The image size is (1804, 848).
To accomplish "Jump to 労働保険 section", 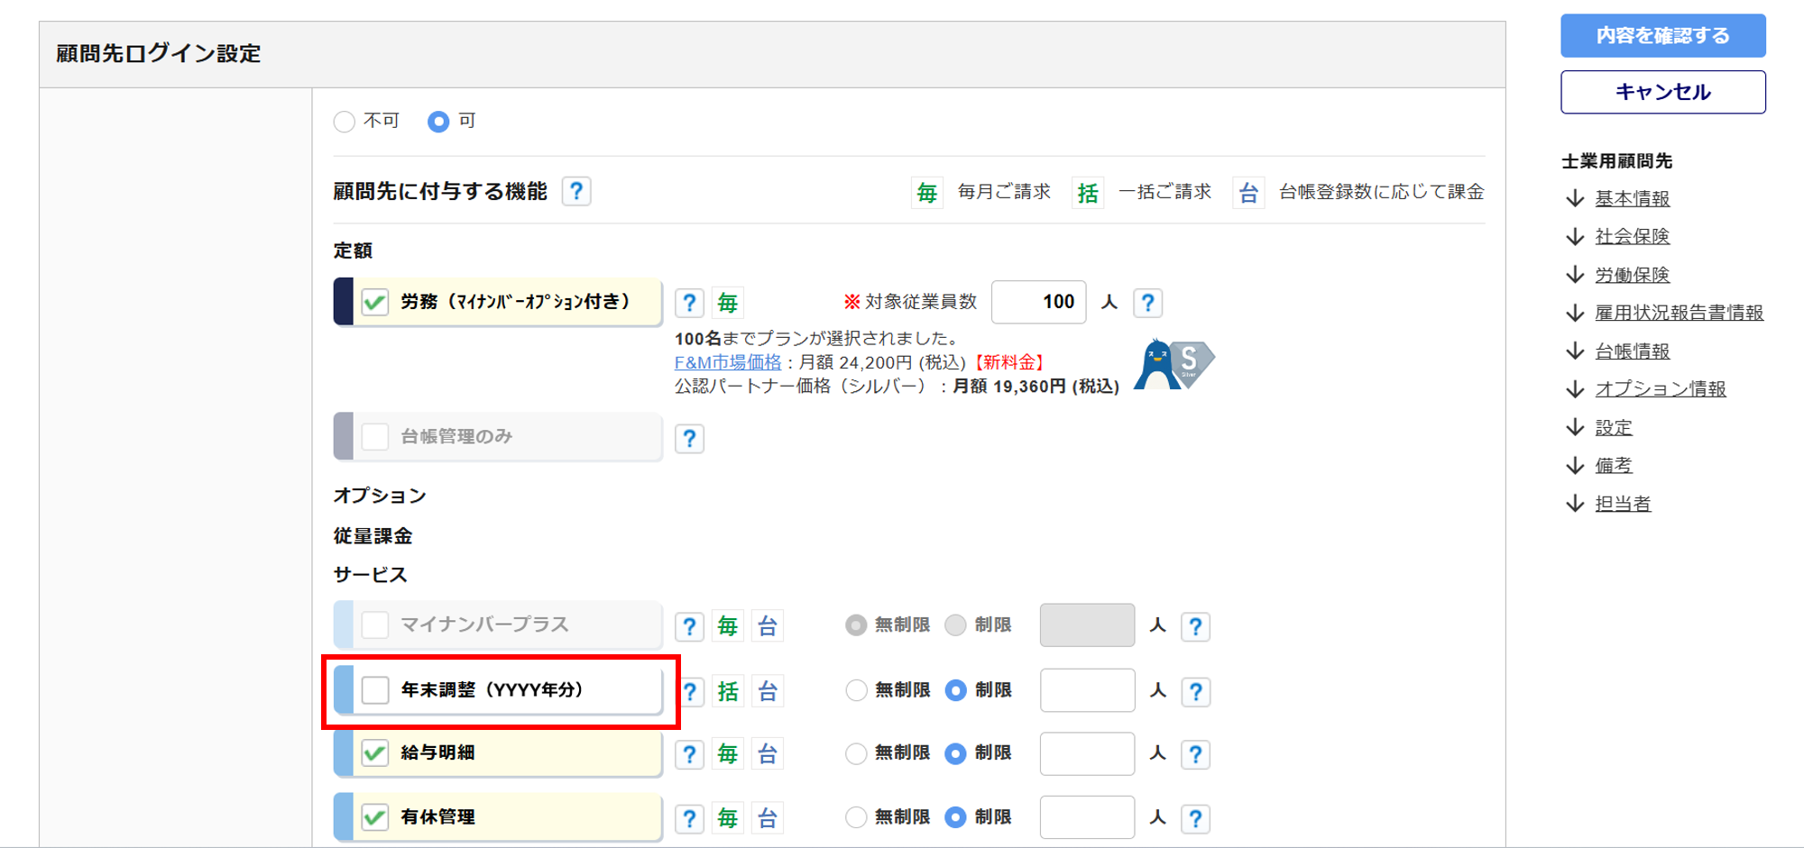I will click(1633, 275).
